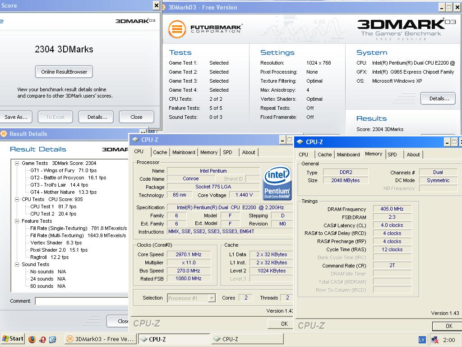This screenshot has height=347, width=462.
Task: Click Save As in Score window
Action: (x=16, y=117)
